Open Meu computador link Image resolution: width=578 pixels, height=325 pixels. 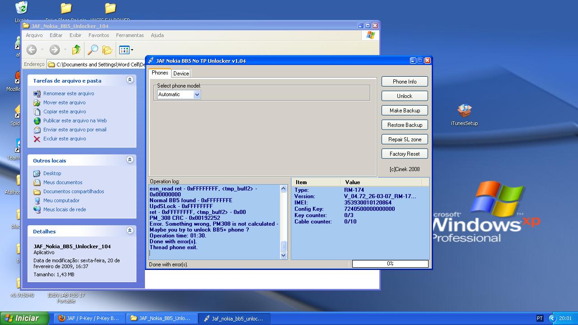click(x=61, y=200)
